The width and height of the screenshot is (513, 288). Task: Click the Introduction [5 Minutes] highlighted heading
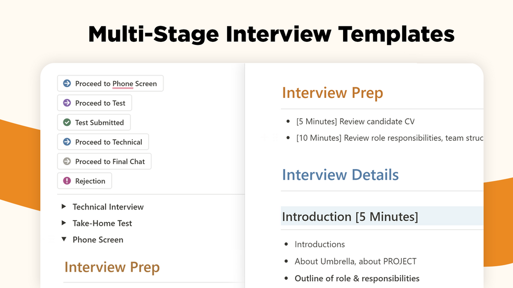click(x=350, y=217)
